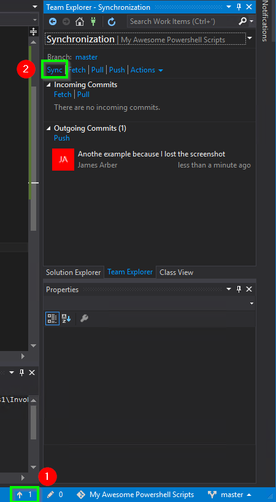276x502 pixels.
Task: Sort properties alphabetically
Action: click(66, 319)
